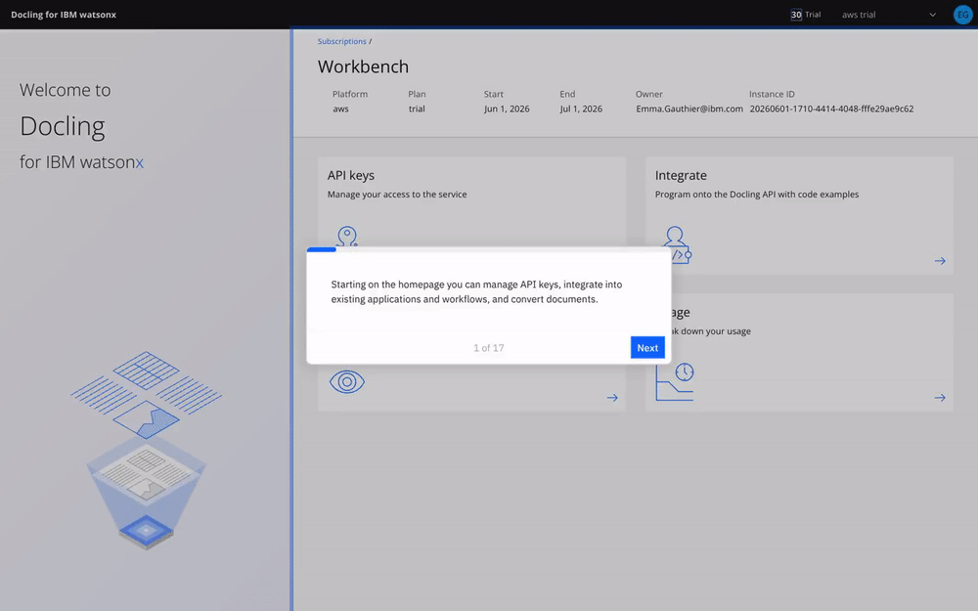The image size is (978, 611).
Task: Click the 'Jun 1, 2026' start date
Action: point(507,109)
